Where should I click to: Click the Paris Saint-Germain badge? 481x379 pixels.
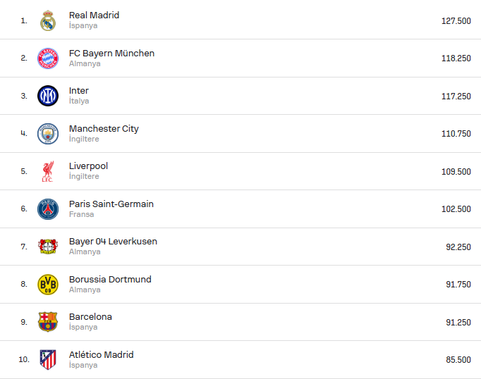tap(48, 209)
